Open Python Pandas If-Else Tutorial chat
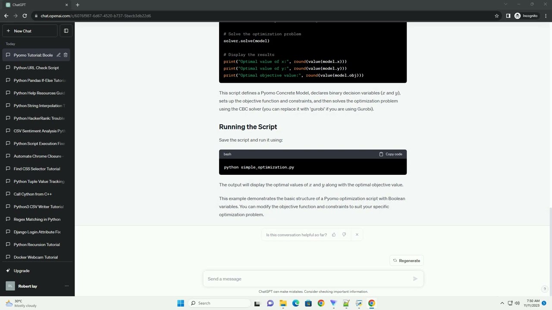 point(37,81)
